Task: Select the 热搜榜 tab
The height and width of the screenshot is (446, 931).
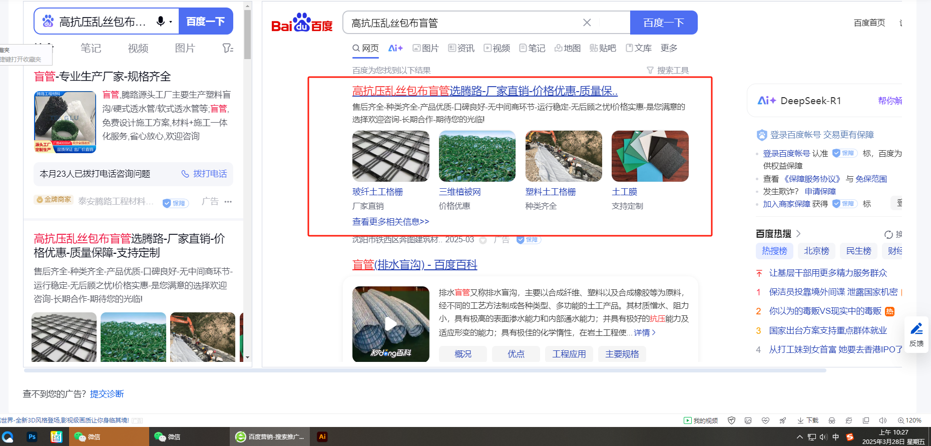Action: [774, 251]
